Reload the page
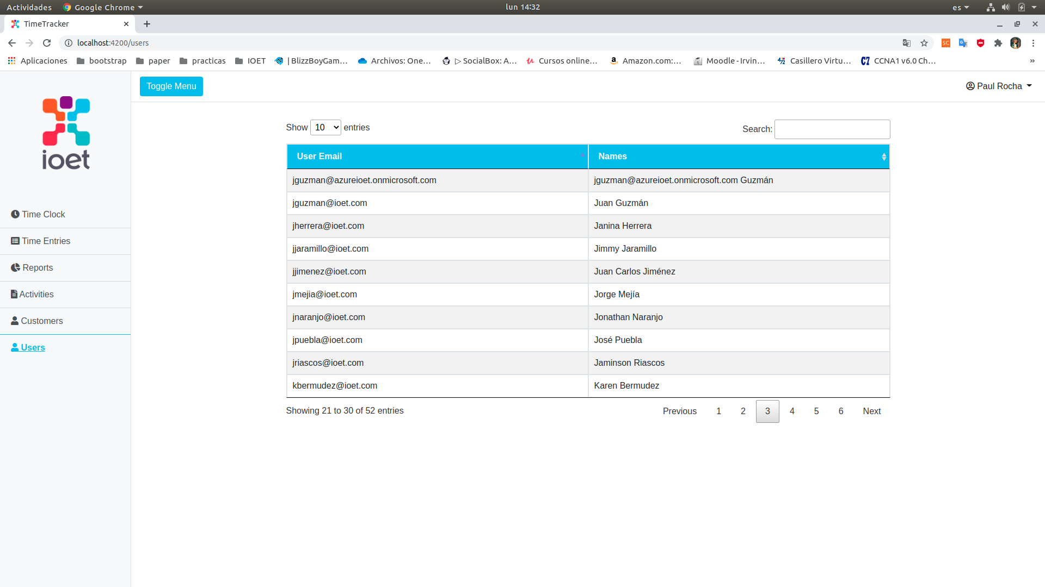 pos(47,43)
